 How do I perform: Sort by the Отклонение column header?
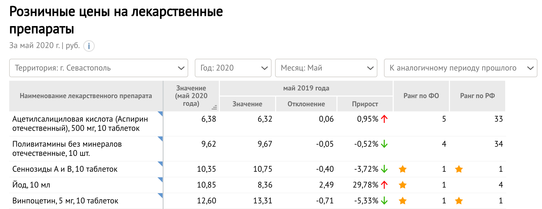click(306, 104)
